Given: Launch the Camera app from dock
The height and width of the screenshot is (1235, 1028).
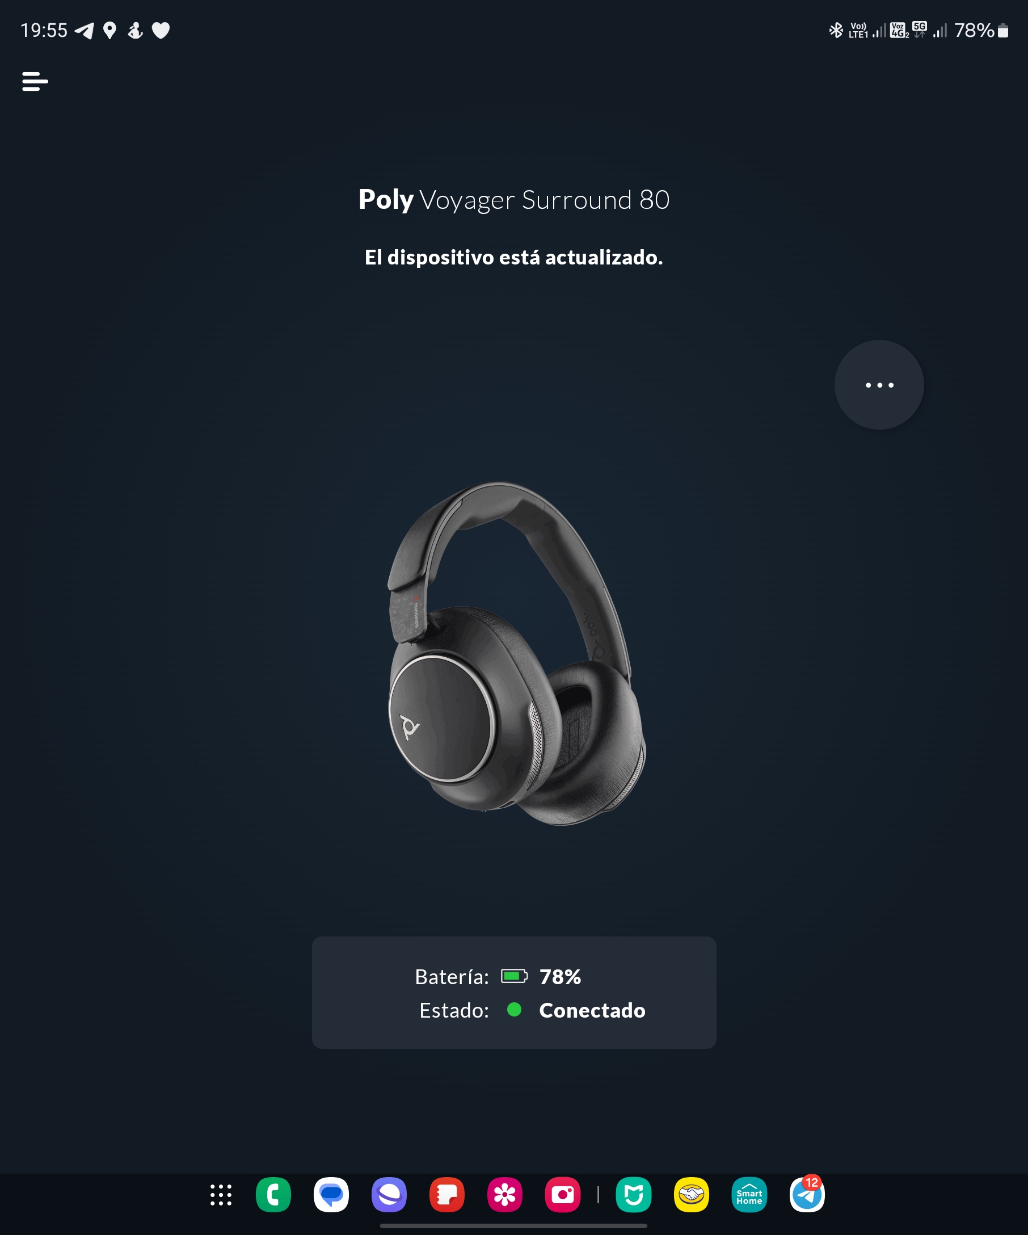Looking at the screenshot, I should pos(562,1195).
